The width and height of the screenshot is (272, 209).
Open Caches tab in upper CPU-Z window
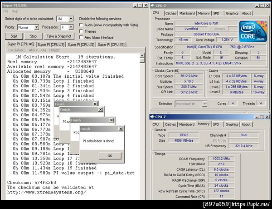[170, 13]
